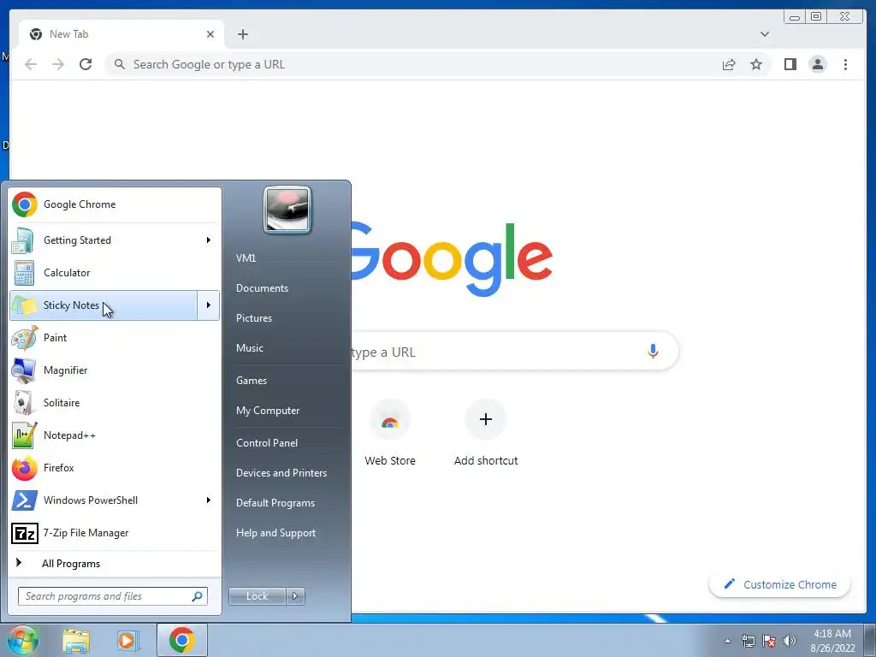Image resolution: width=876 pixels, height=657 pixels.
Task: Open shutdown options arrow next to Lock
Action: [x=295, y=596]
